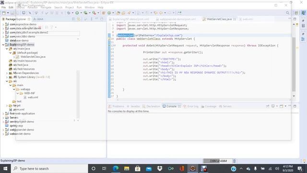The height and width of the screenshot is (173, 307).
Task: Click the Open Type toolbar icon
Action: point(118,13)
